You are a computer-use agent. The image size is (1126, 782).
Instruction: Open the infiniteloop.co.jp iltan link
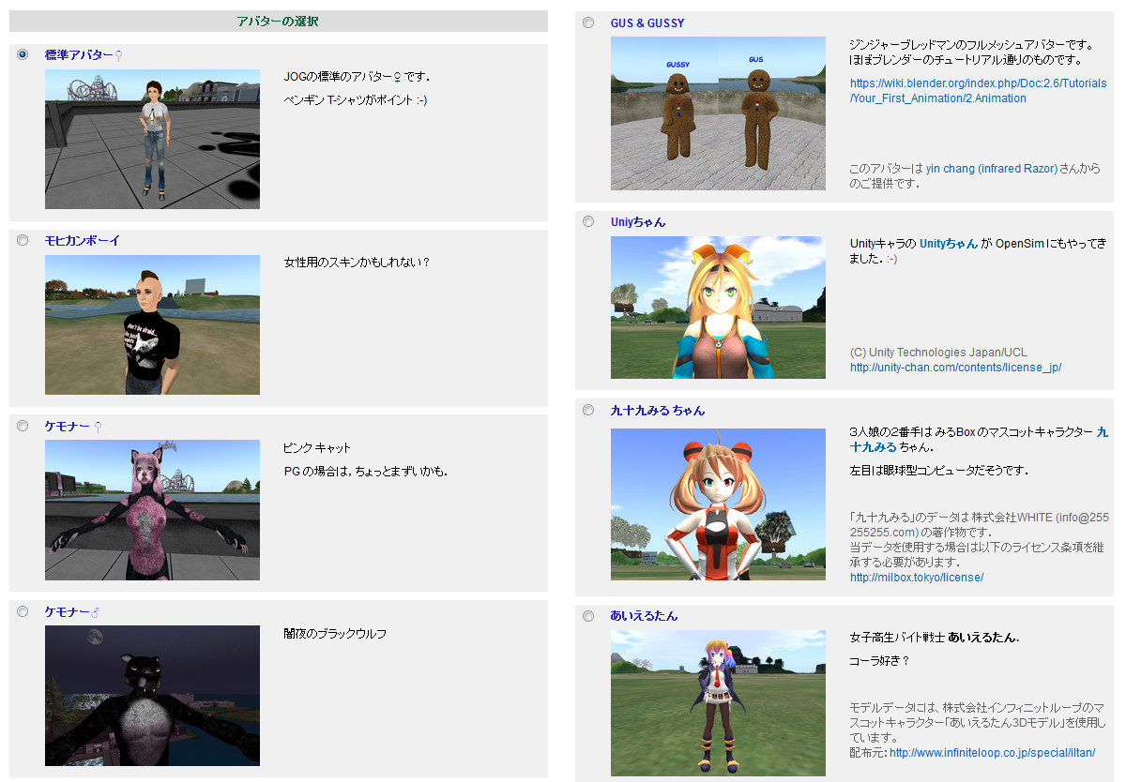point(992,753)
